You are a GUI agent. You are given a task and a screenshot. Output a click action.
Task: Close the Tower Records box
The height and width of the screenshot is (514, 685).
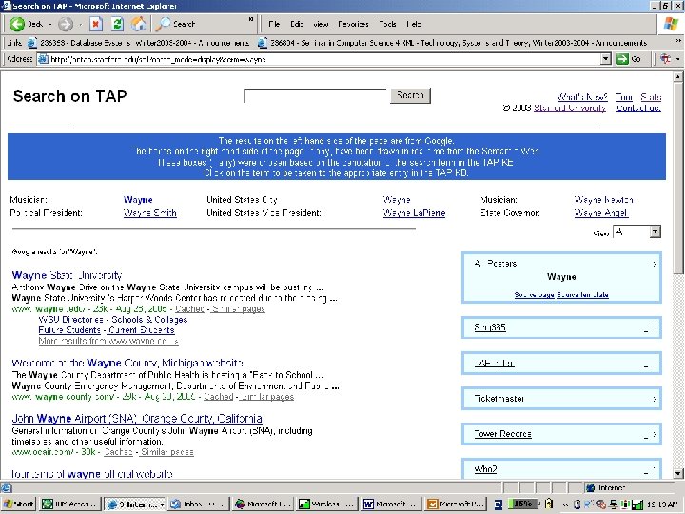click(655, 434)
